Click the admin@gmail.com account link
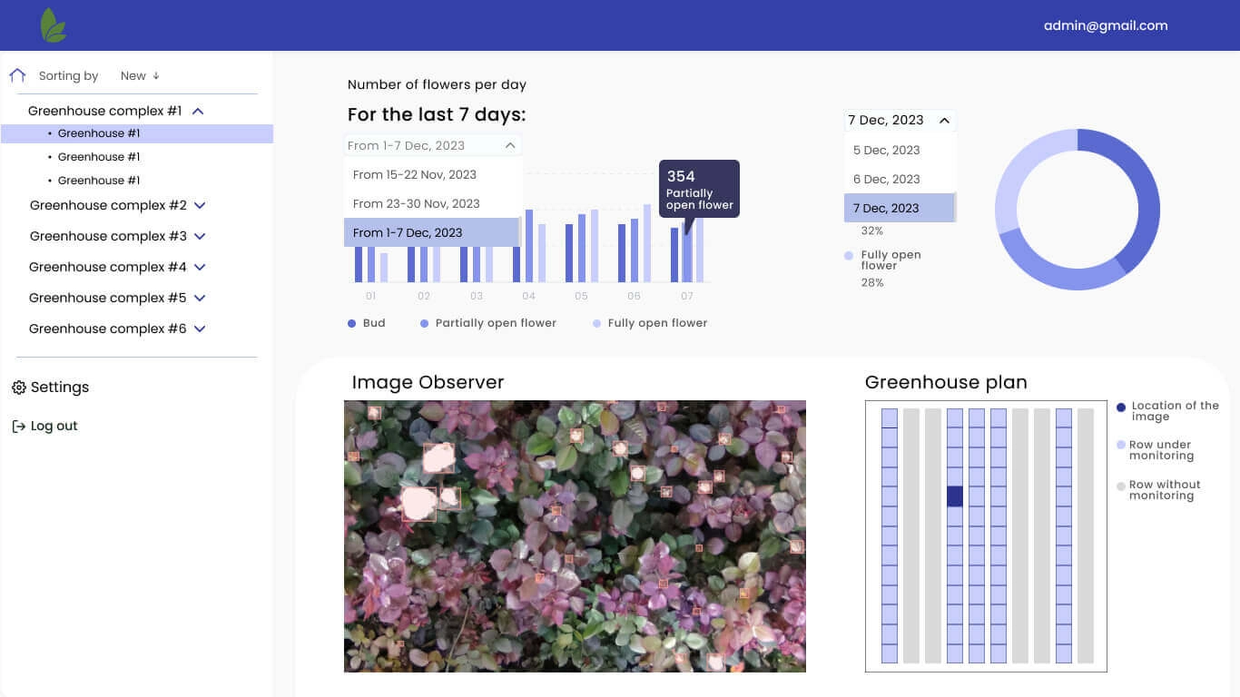 tap(1105, 25)
